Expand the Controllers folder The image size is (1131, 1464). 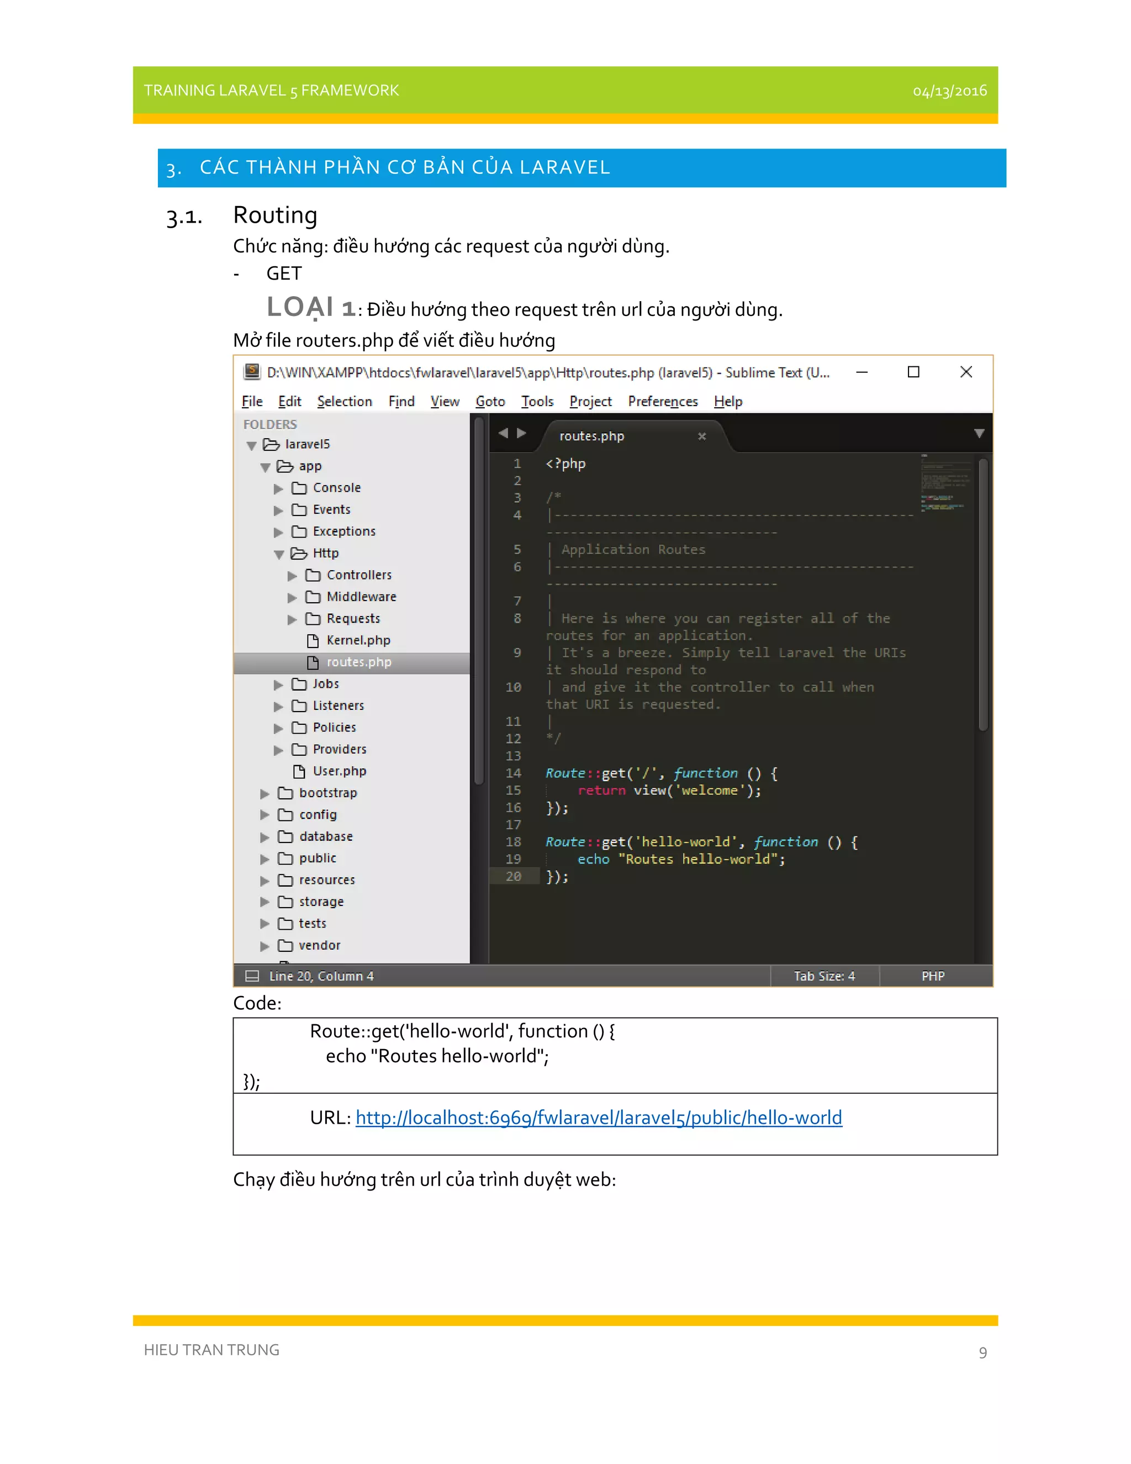pos(293,576)
